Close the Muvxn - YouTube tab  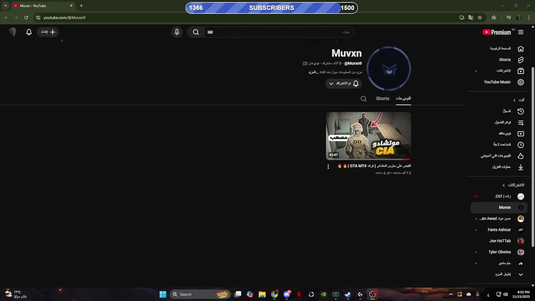[x=71, y=6]
